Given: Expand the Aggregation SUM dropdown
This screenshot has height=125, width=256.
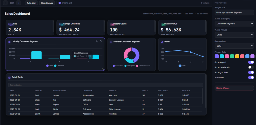Looking at the screenshot, I should (234, 46).
